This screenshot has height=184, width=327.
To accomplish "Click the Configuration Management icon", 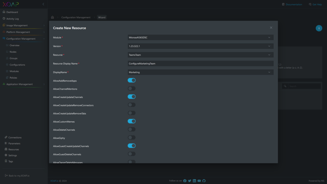I will click(4, 39).
